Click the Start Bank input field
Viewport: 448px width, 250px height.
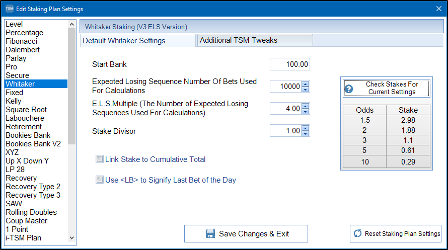289,64
